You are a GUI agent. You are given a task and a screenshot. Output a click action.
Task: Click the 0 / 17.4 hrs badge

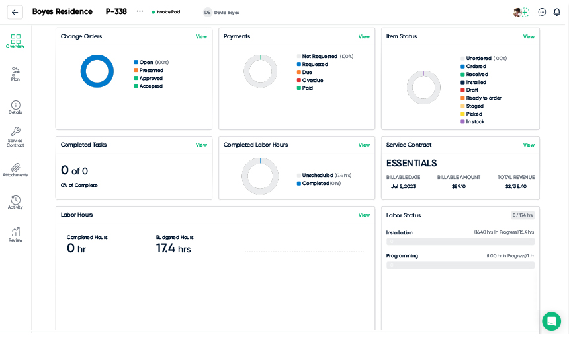click(x=523, y=215)
